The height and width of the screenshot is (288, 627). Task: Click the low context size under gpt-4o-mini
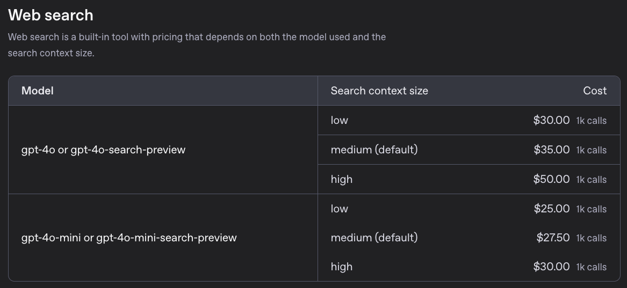340,209
